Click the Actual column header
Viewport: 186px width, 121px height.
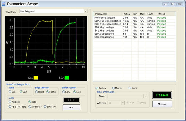127,14
